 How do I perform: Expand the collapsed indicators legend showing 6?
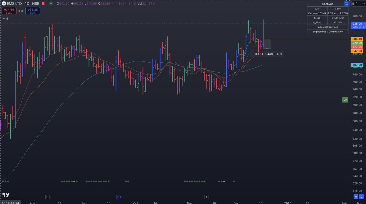(x=5, y=19)
